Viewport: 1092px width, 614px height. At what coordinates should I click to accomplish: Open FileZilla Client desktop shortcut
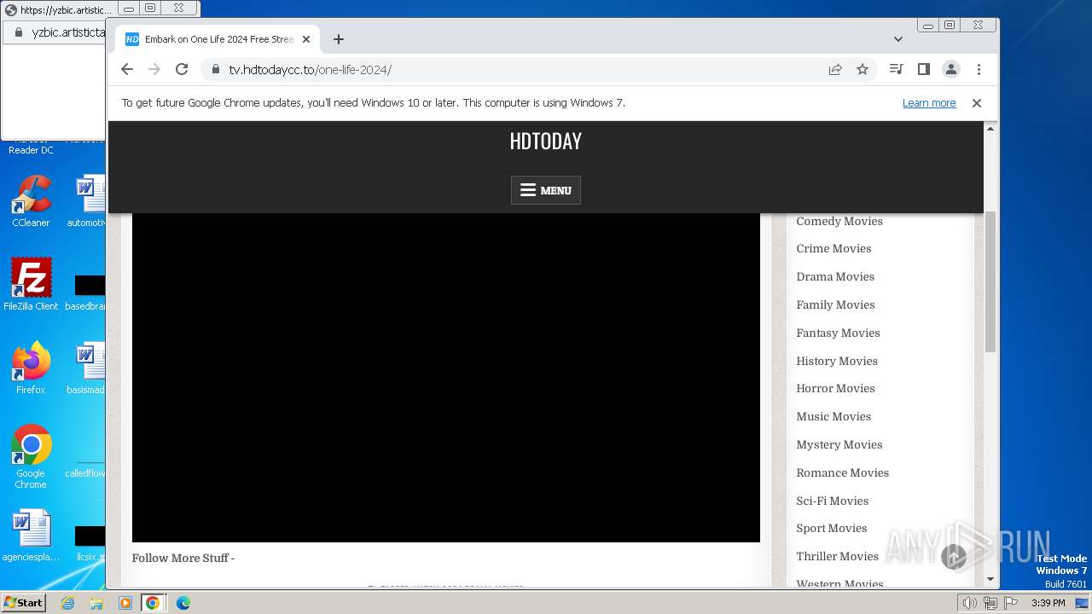[31, 284]
